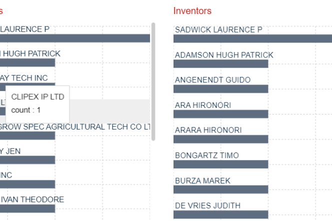Select the ARA HIRONORI bar
Image resolution: width=332 pixels, height=221 pixels.
coord(221,114)
